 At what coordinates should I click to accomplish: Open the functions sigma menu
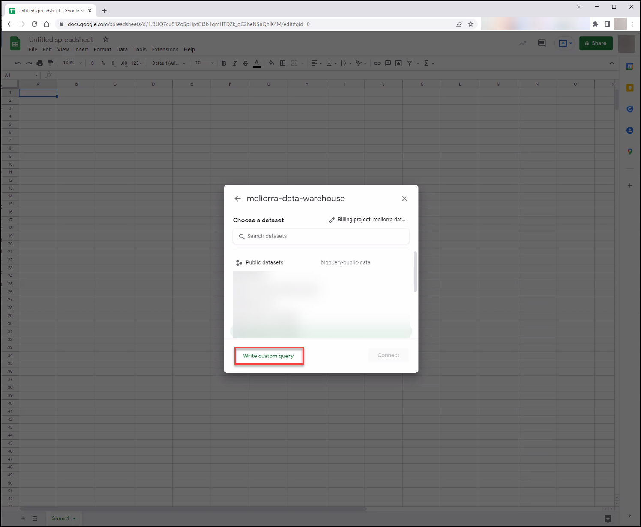[426, 63]
